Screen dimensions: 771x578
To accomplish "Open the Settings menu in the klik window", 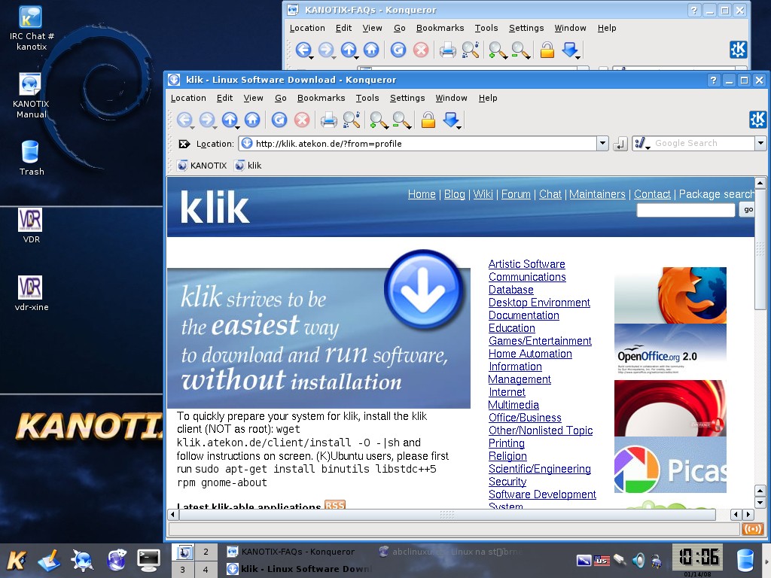I will point(407,98).
